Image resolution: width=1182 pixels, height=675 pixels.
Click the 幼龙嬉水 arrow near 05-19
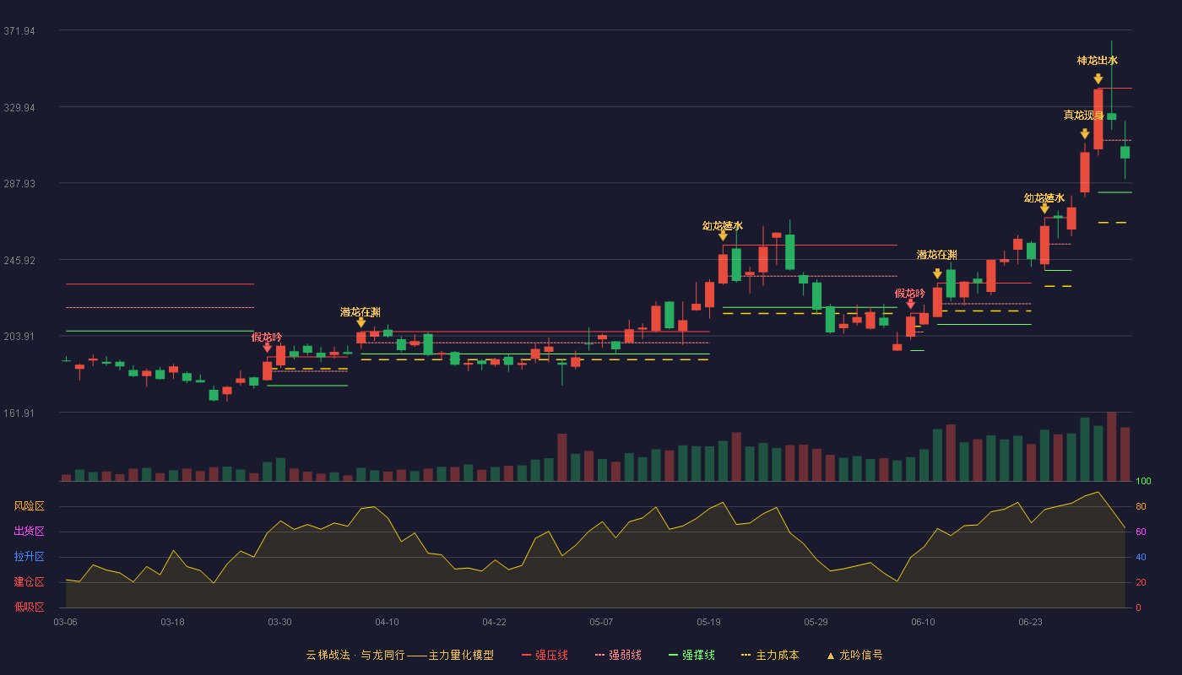click(x=723, y=235)
